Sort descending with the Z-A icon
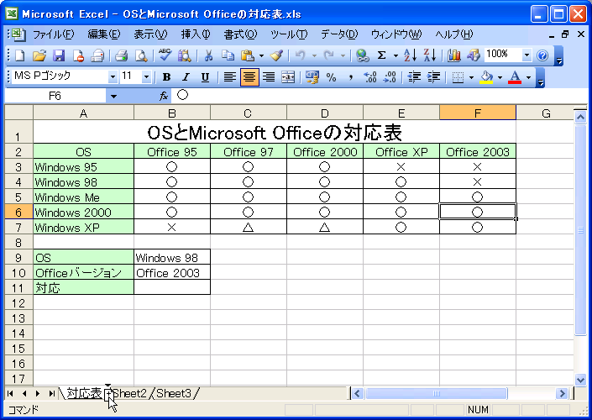592x420 pixels. pos(430,55)
